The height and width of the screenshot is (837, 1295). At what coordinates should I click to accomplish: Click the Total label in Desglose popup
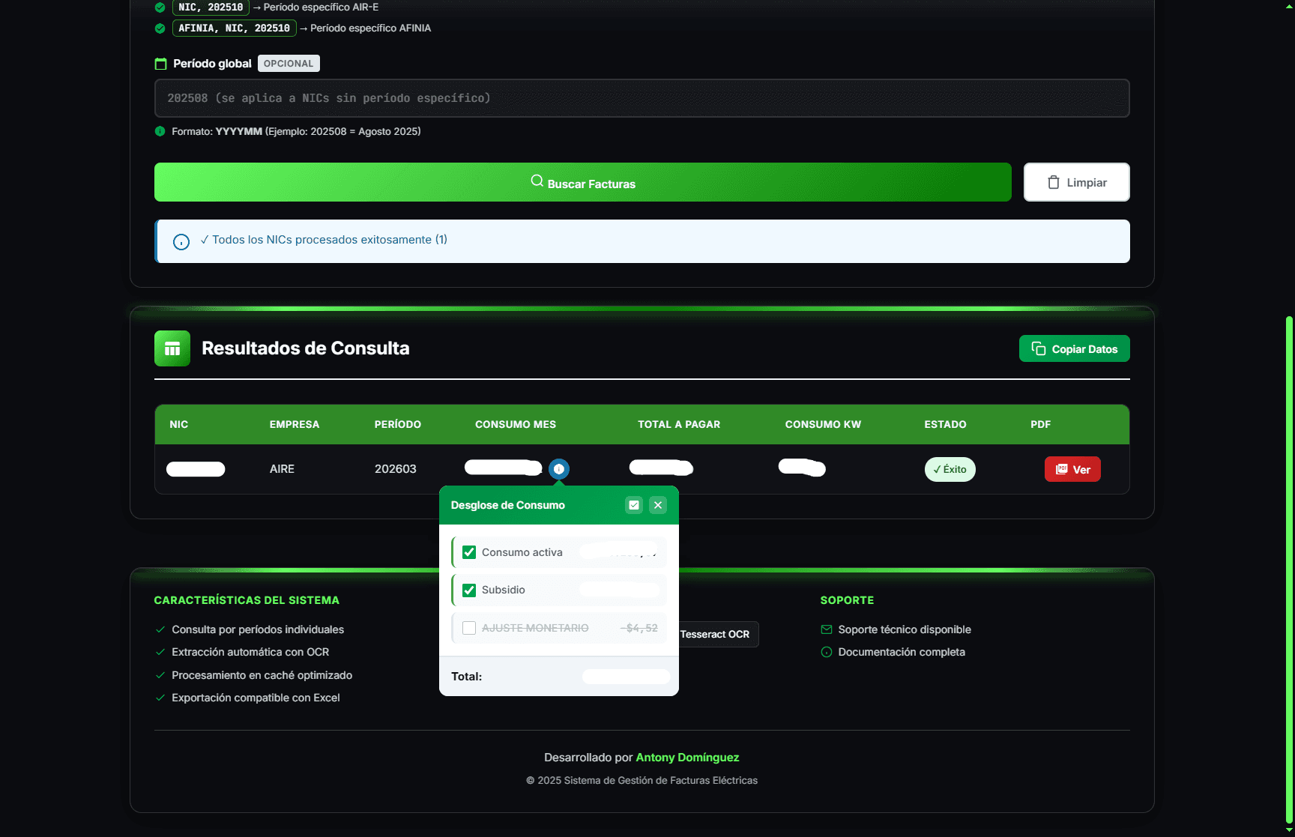[x=466, y=676]
